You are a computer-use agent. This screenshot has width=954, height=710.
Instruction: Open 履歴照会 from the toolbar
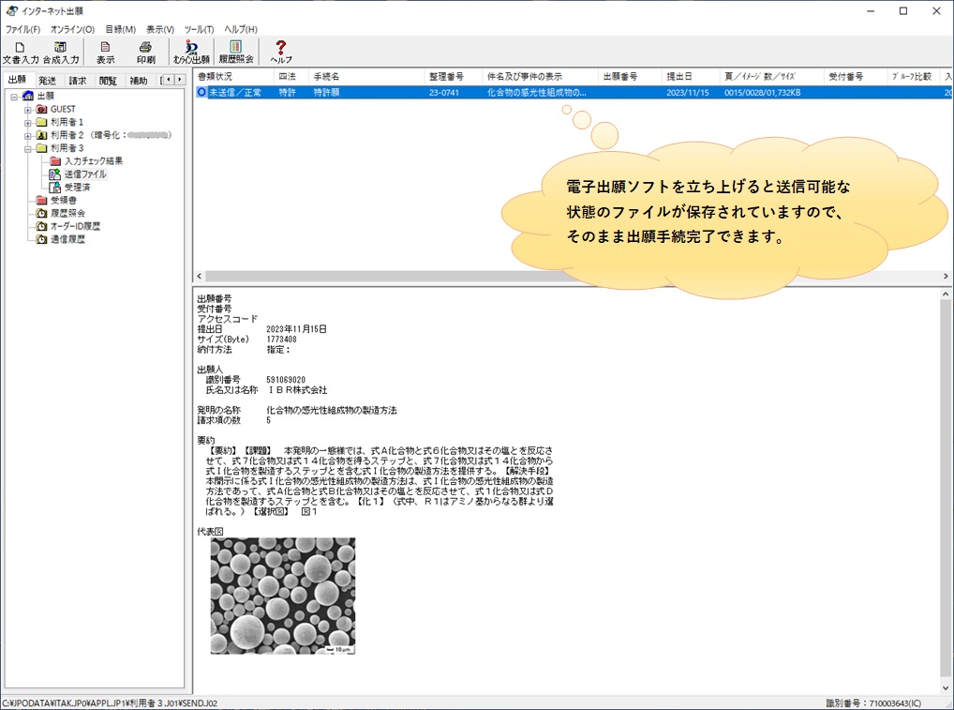point(236,52)
